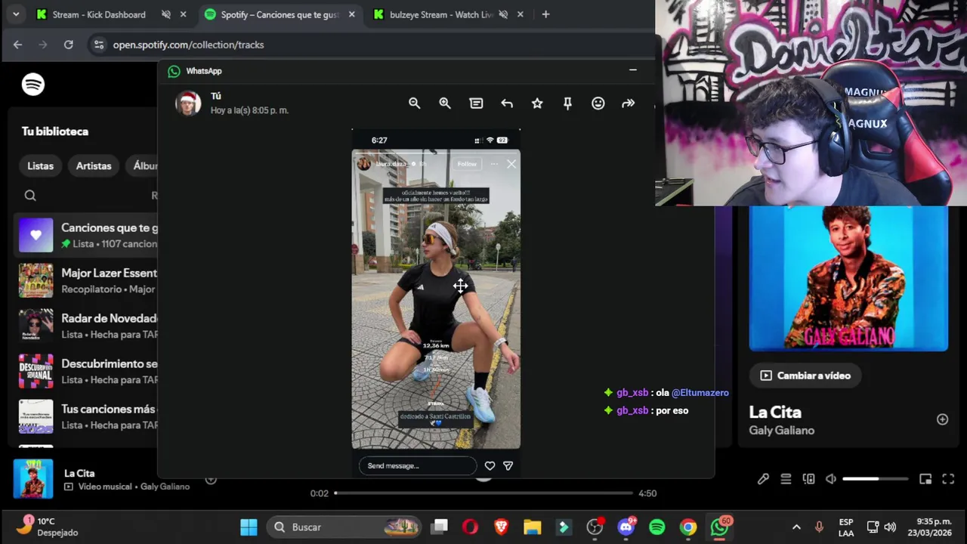Open Radar de Novedades playlist

87,326
